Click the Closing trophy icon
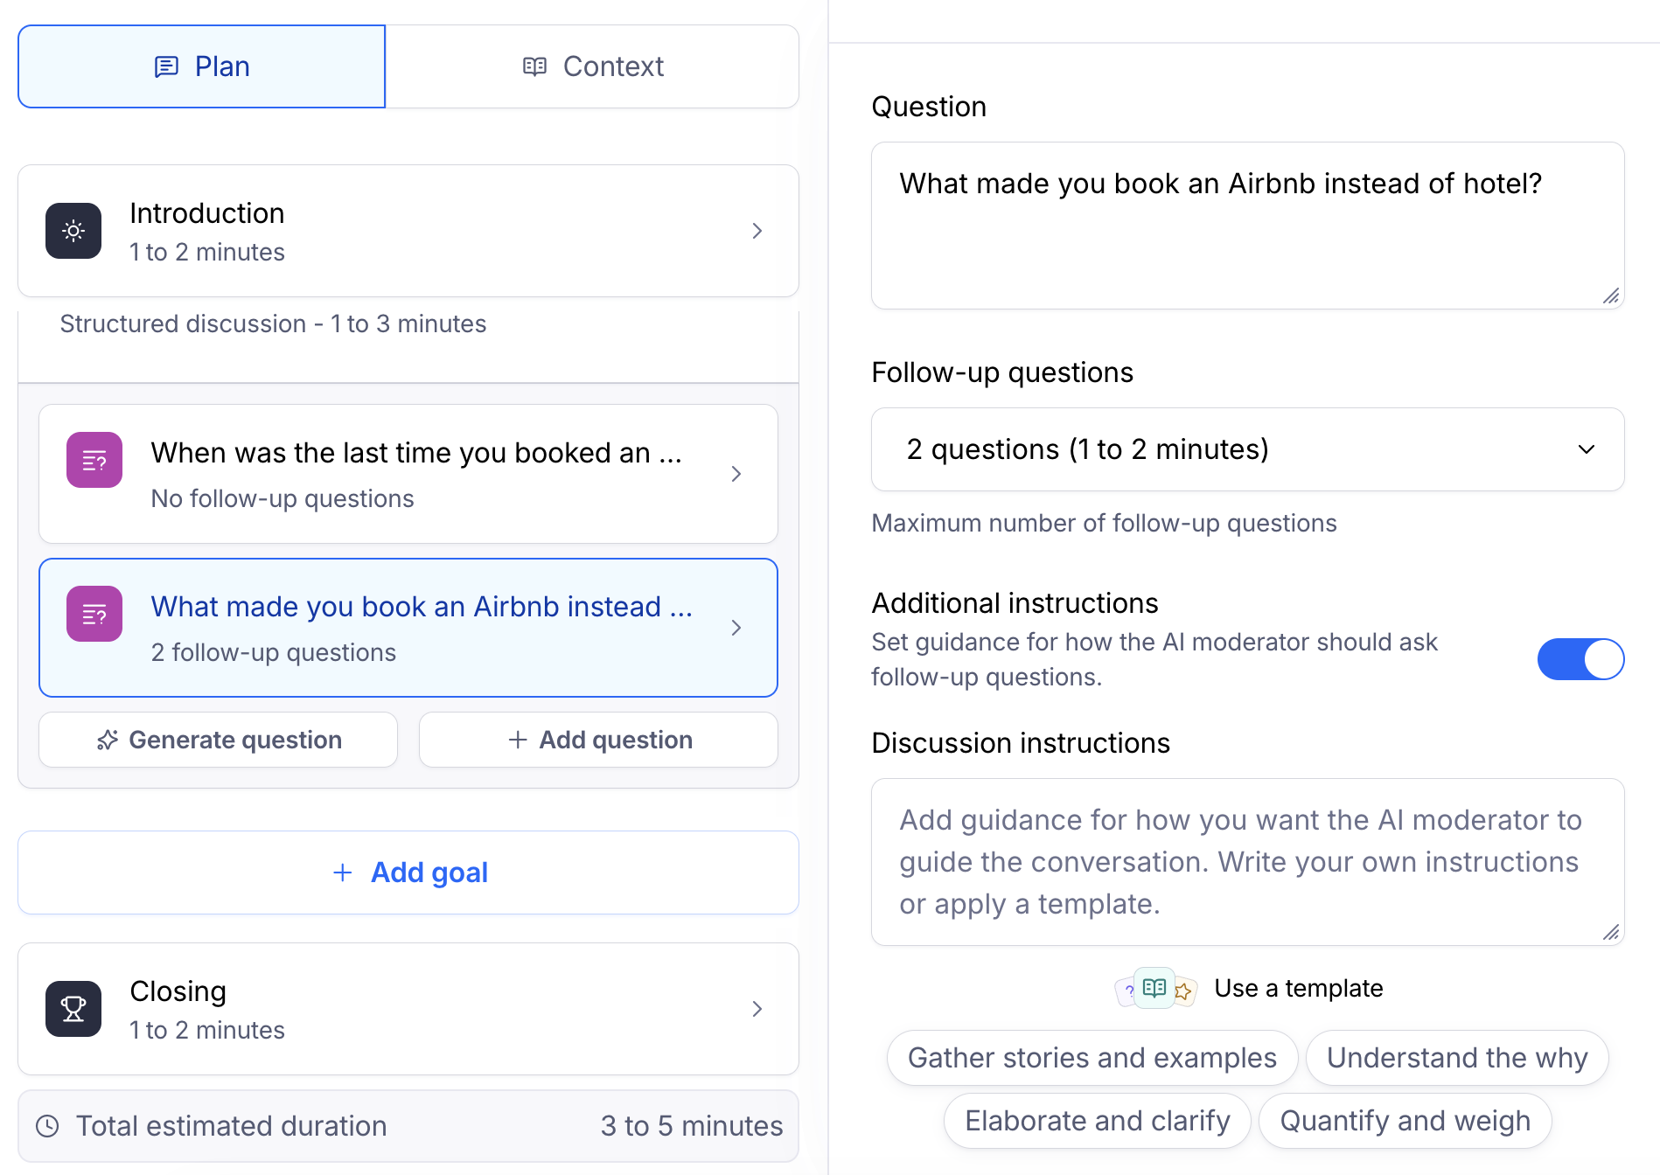Viewport: 1660px width, 1175px height. [73, 1009]
